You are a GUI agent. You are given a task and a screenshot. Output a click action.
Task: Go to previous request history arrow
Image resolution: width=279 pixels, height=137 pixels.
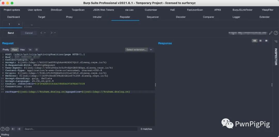click(41, 33)
